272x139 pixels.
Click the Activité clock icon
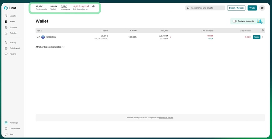[x=6, y=33]
